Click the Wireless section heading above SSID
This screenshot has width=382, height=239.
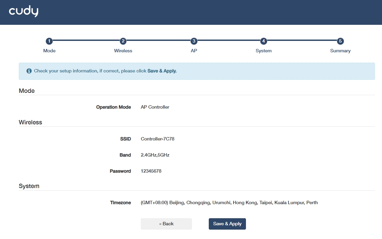[x=30, y=122]
